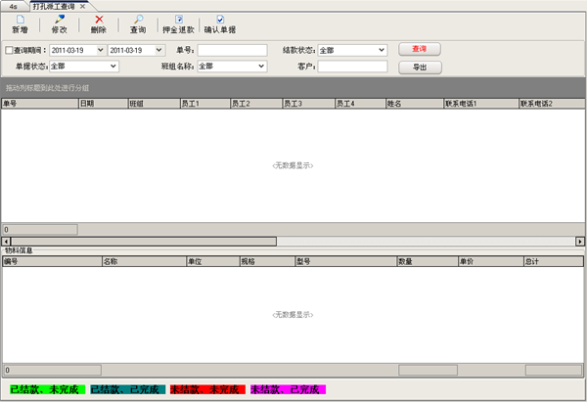Enable the 查询期间 checkbox
Image resolution: width=587 pixels, height=402 pixels.
10,50
